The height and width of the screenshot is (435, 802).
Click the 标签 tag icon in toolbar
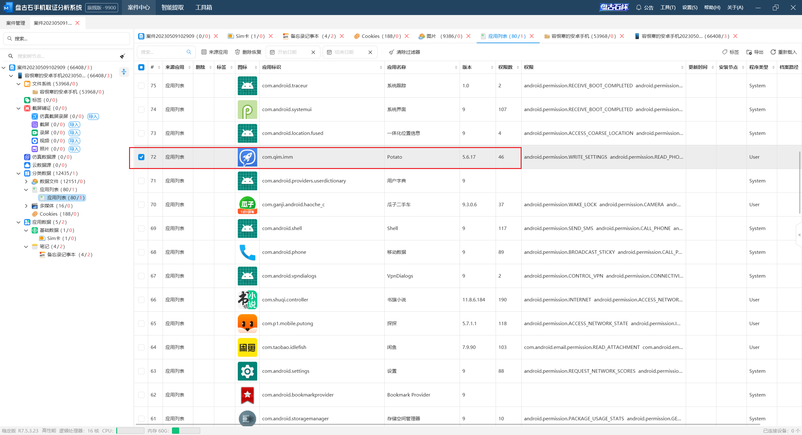click(x=725, y=52)
